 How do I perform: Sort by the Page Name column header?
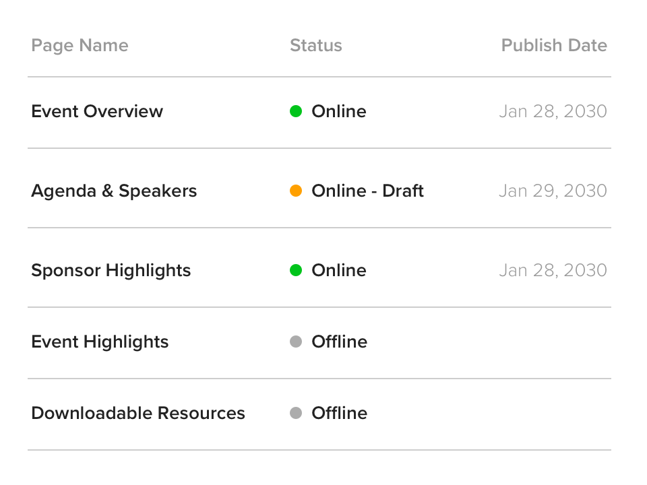click(x=80, y=45)
